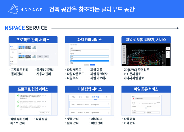This screenshot has height=132, width=184.
Task: Click the share link URL field
Action: [146, 104]
